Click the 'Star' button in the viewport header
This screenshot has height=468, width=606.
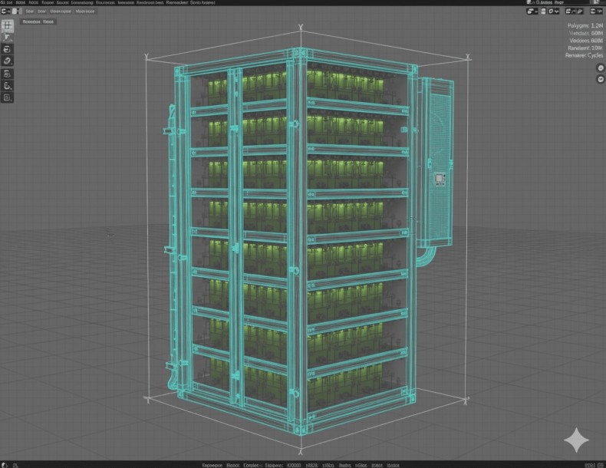(x=30, y=12)
